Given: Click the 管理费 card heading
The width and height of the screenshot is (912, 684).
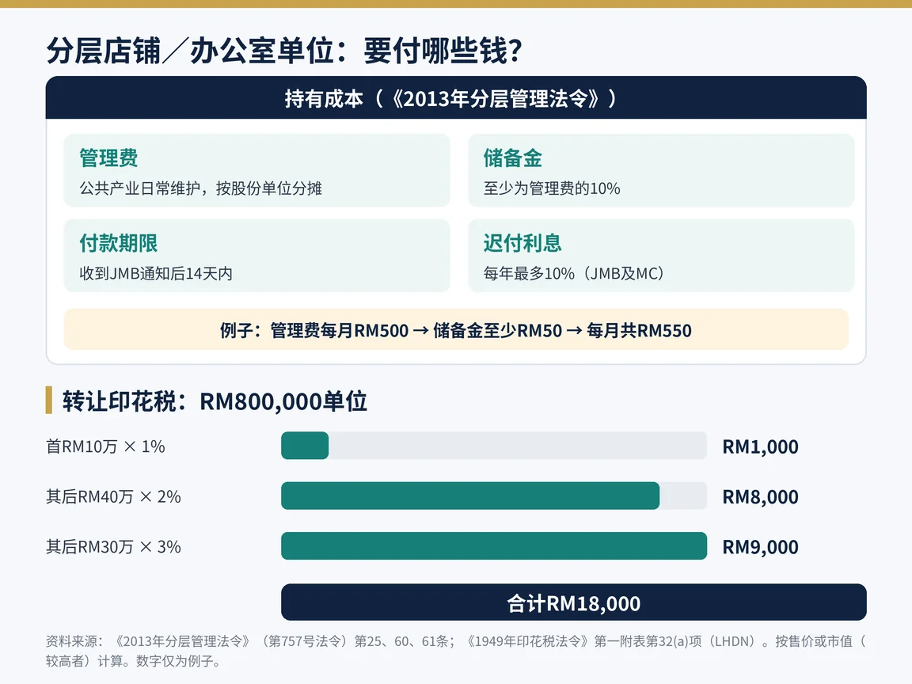Looking at the screenshot, I should [x=108, y=158].
